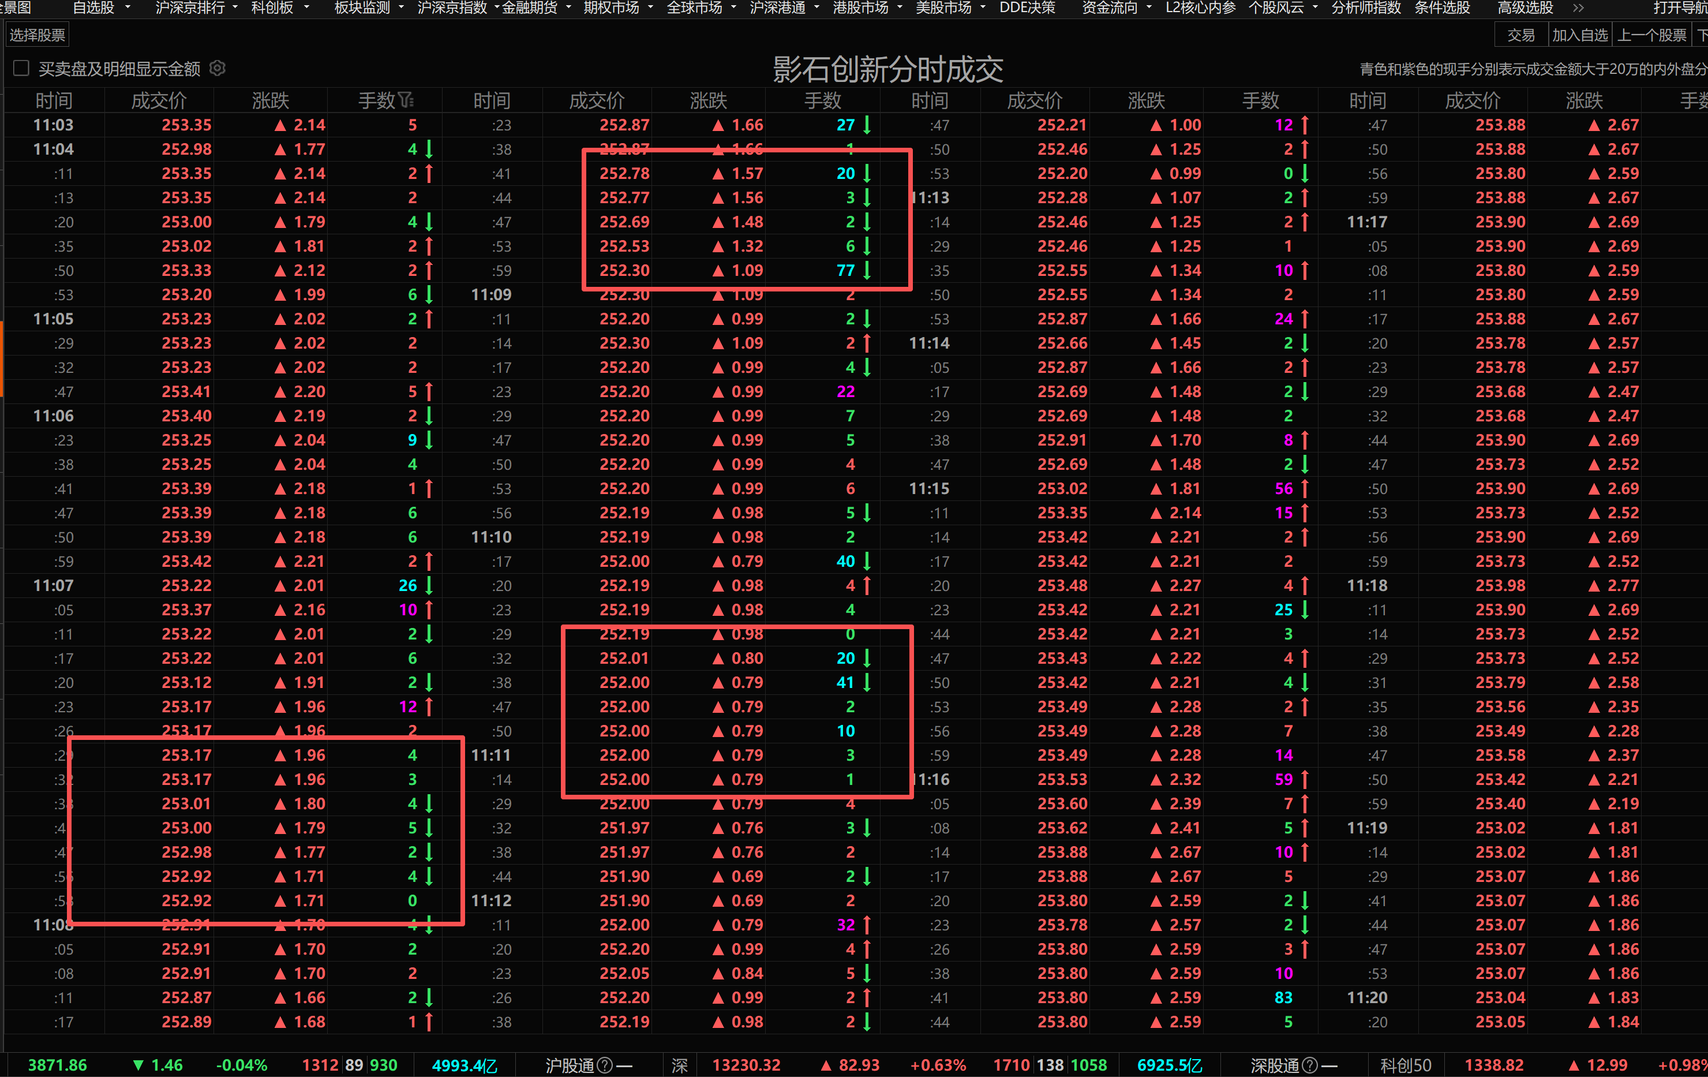This screenshot has width=1708, height=1077.
Task: Open the DDE决策 menu
Action: [1027, 8]
